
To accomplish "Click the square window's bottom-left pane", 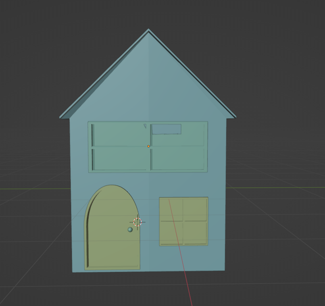I will coord(171,233).
